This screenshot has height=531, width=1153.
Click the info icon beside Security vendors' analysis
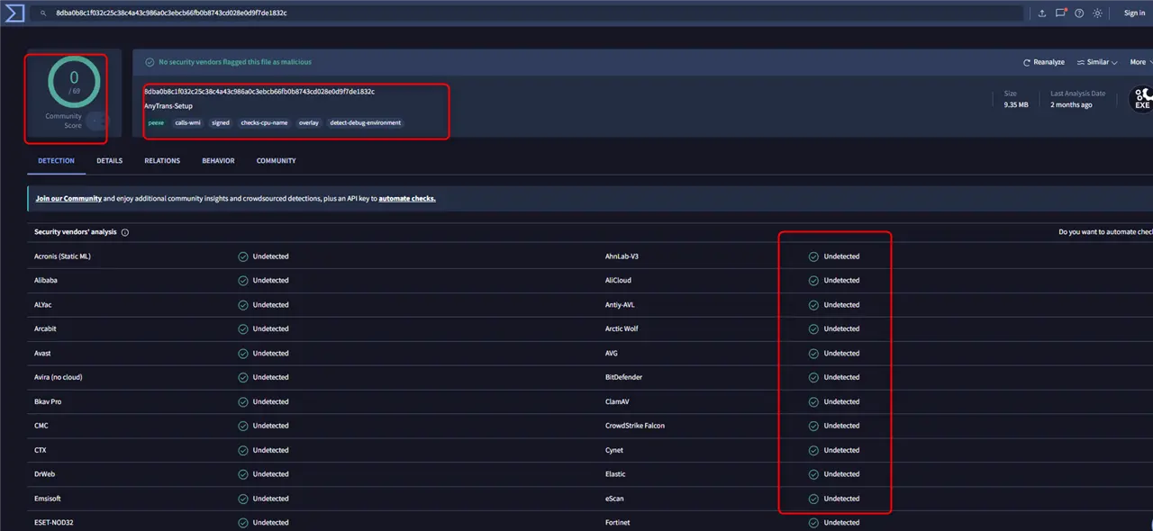tap(125, 232)
